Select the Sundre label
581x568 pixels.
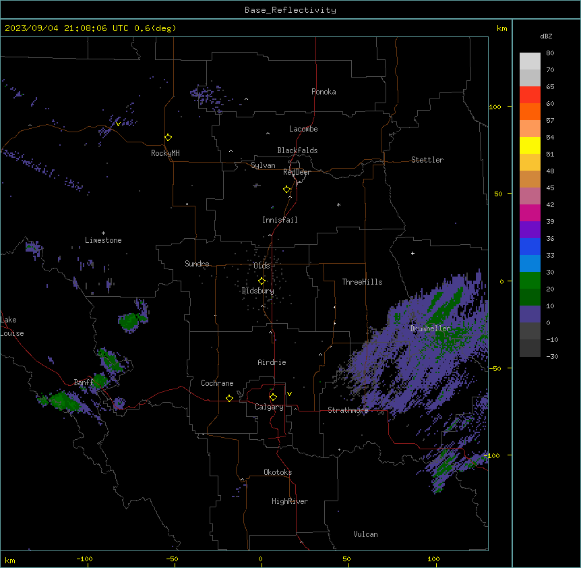197,264
